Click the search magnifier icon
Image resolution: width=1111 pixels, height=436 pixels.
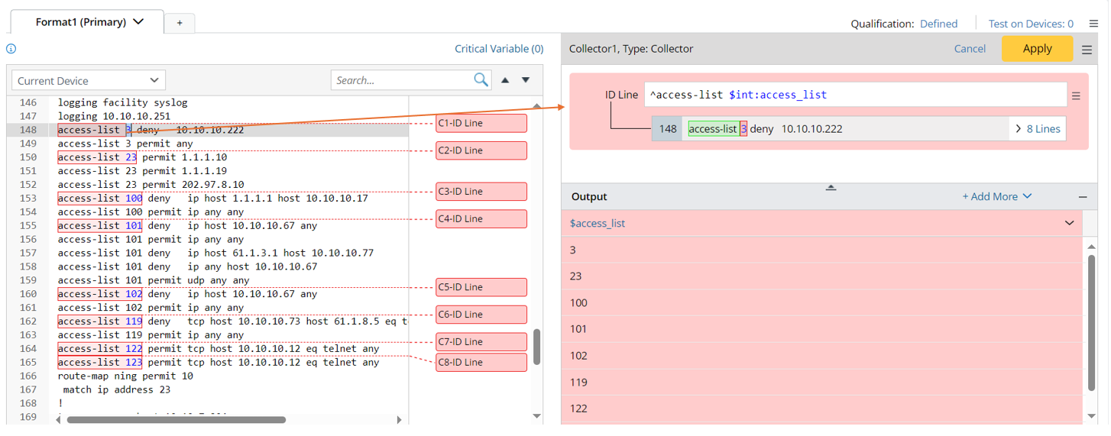481,80
